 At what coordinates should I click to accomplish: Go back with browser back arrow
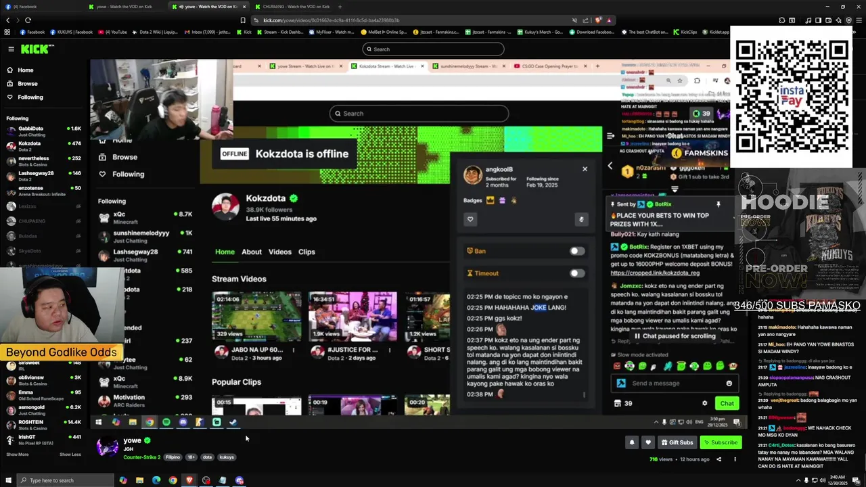click(x=7, y=20)
